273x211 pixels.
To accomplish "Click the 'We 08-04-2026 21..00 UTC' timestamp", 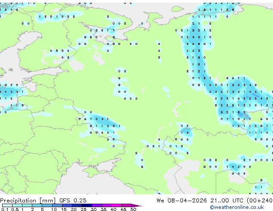I will click(x=200, y=201).
